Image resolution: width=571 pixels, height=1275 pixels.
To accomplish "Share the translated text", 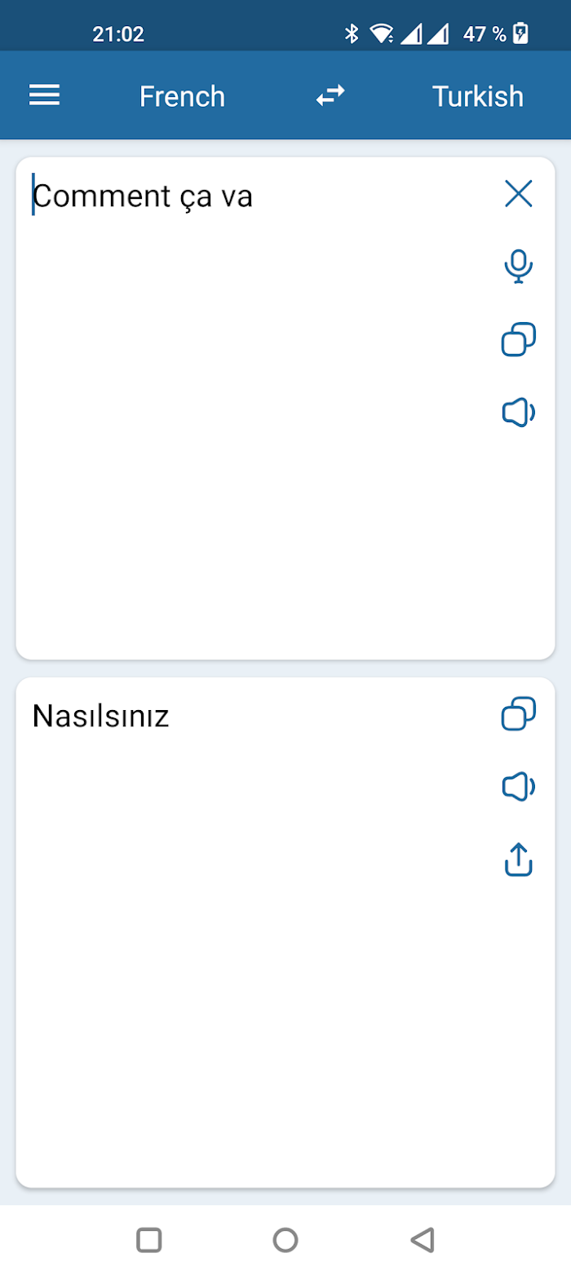I will pos(518,859).
